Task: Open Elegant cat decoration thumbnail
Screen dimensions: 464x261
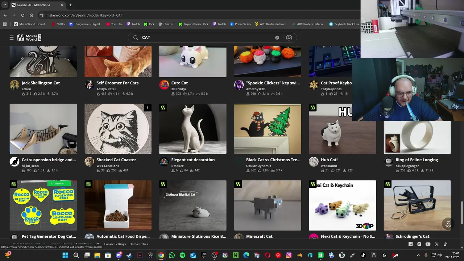Action: (x=192, y=129)
